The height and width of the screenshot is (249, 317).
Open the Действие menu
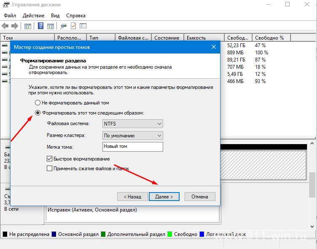point(33,16)
